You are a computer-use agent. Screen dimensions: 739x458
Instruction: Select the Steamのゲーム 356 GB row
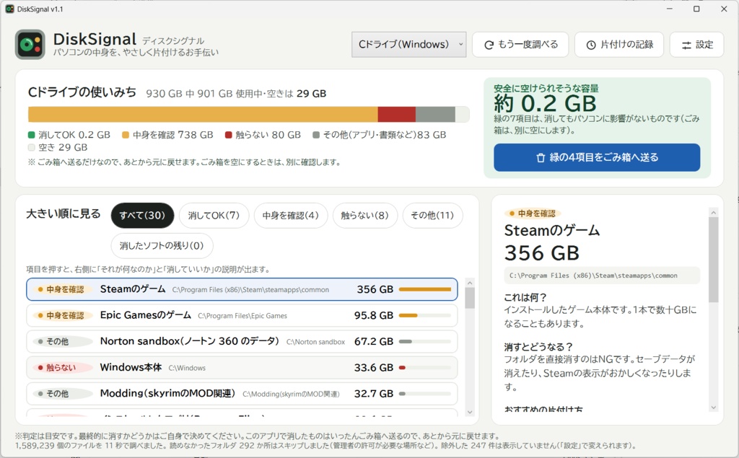[242, 289]
